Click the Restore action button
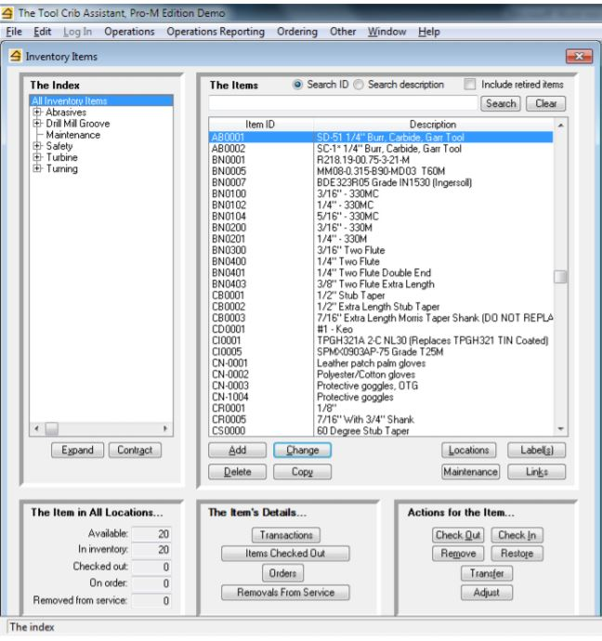The height and width of the screenshot is (641, 602). click(x=517, y=554)
